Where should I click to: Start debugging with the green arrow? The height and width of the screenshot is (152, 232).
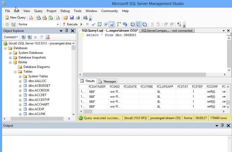coord(81,24)
